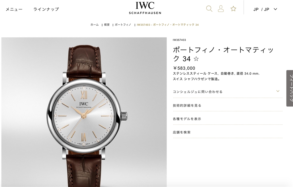The image size is (293, 187).
Task: Click current page breadcrumb IW357403
Action: pyautogui.click(x=168, y=25)
